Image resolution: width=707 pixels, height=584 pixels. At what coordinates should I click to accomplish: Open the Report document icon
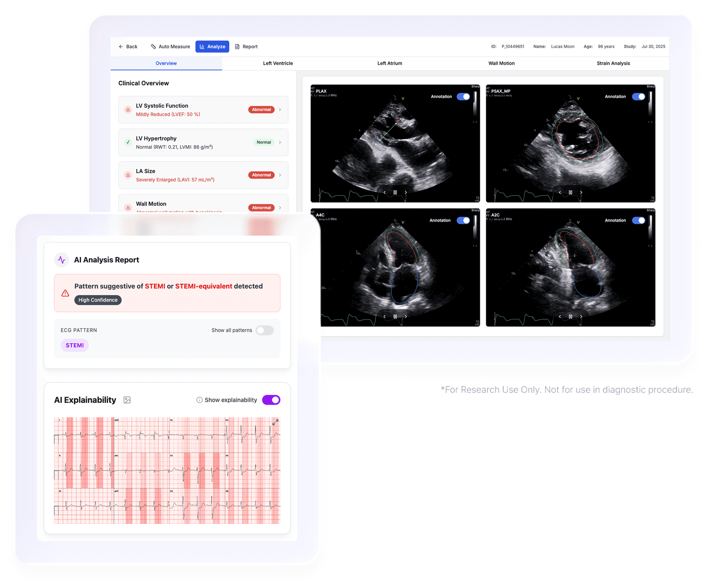pyautogui.click(x=237, y=47)
